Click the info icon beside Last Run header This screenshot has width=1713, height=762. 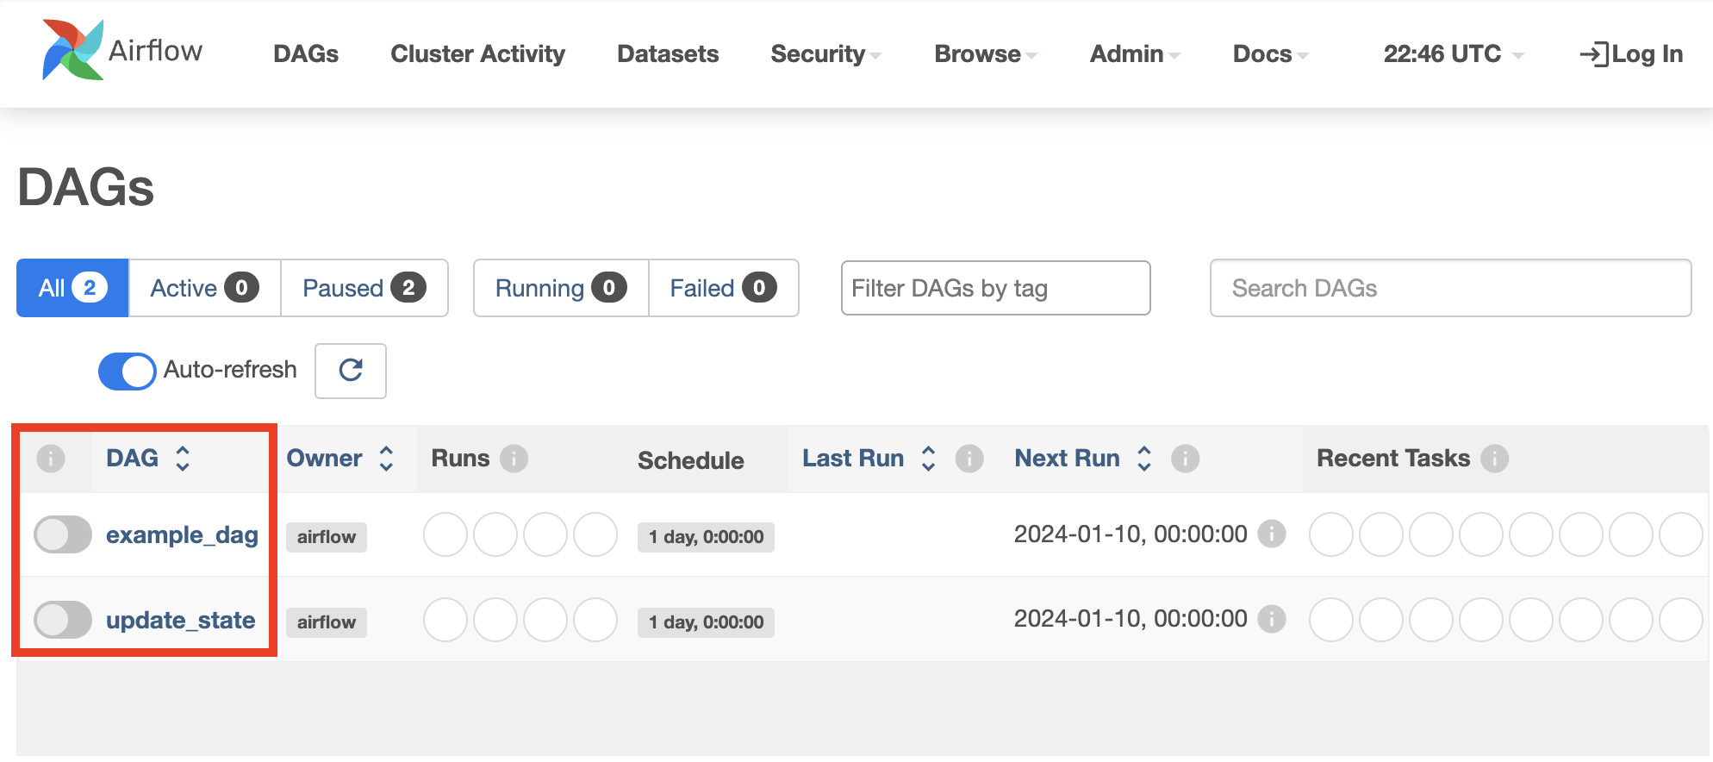[969, 459]
